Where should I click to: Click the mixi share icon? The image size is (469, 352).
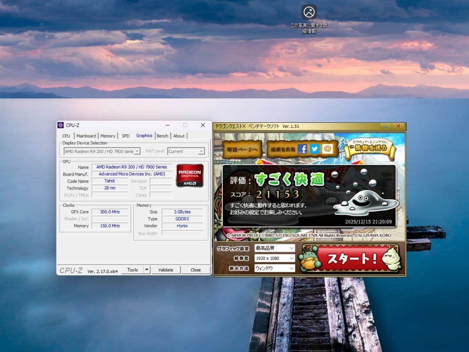(327, 149)
